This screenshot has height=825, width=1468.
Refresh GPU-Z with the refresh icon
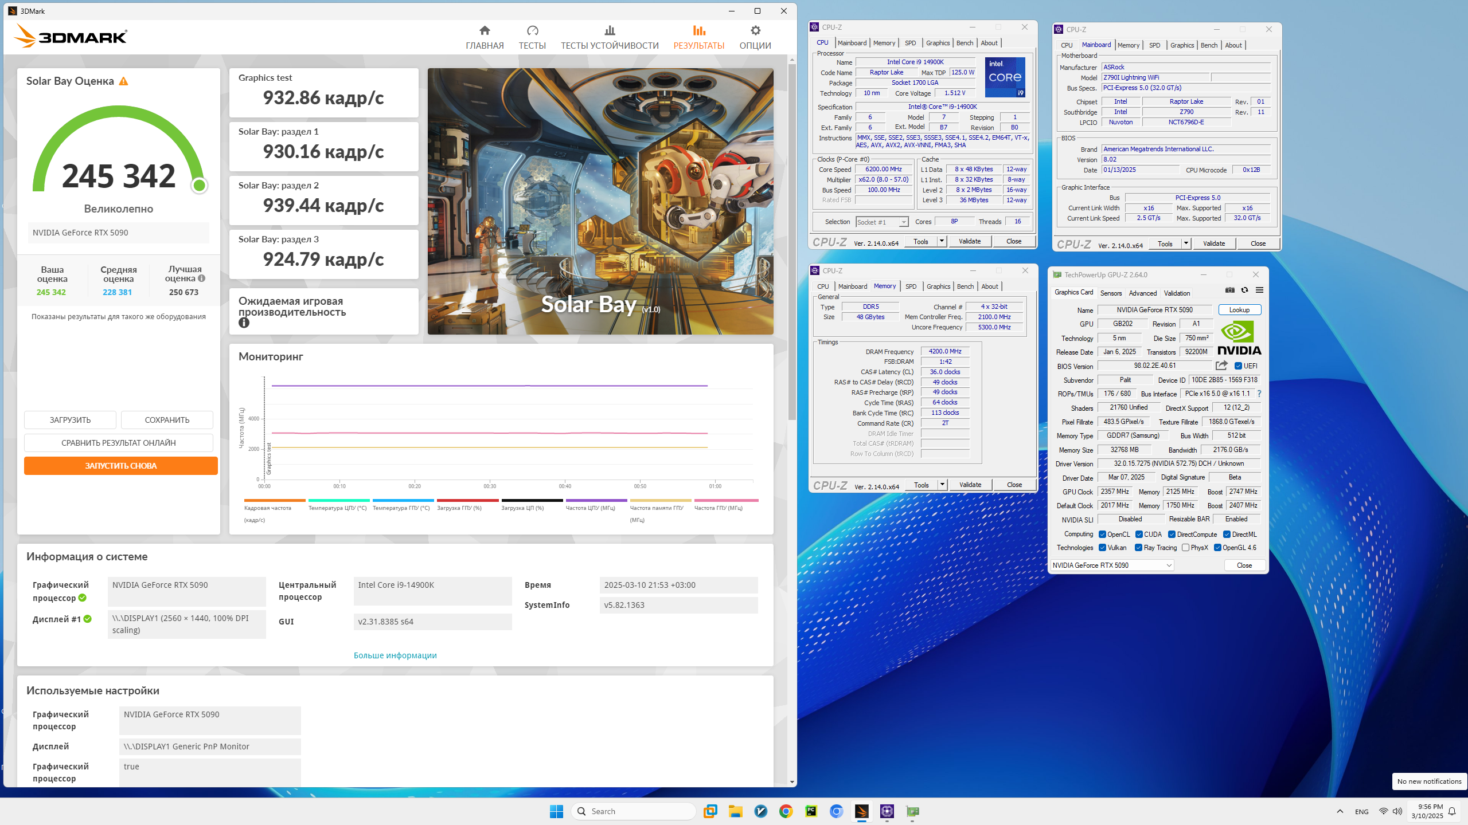pos(1244,290)
